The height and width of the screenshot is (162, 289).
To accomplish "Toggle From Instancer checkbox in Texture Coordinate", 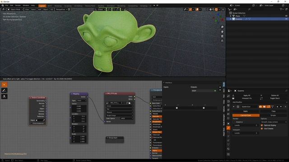I will tap(31, 123).
